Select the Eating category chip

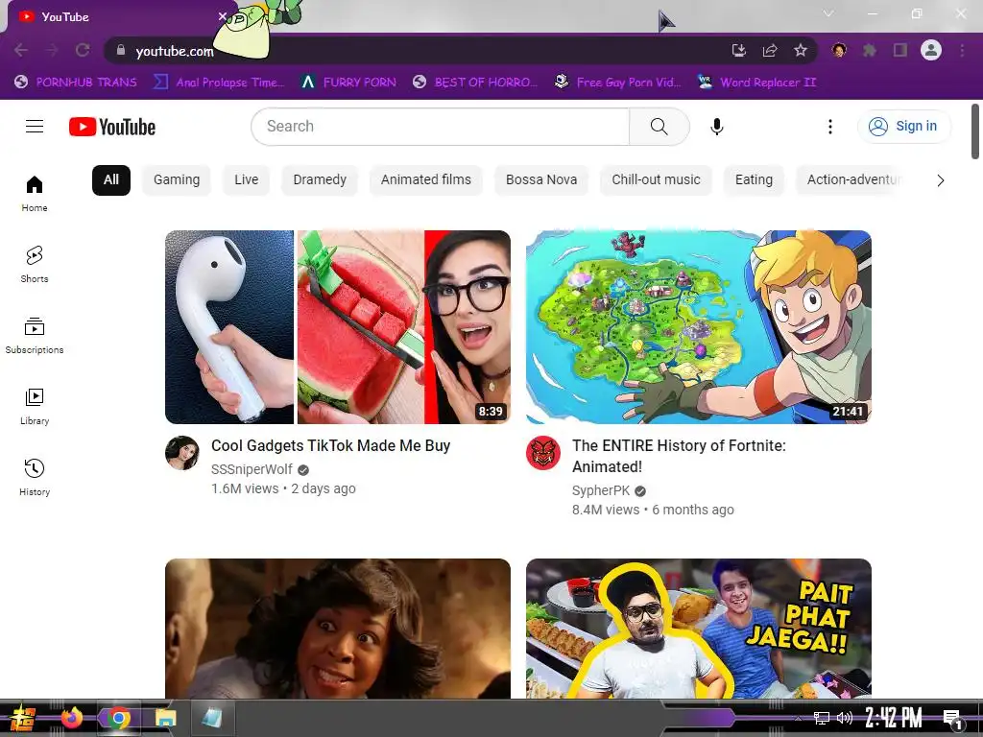754,179
